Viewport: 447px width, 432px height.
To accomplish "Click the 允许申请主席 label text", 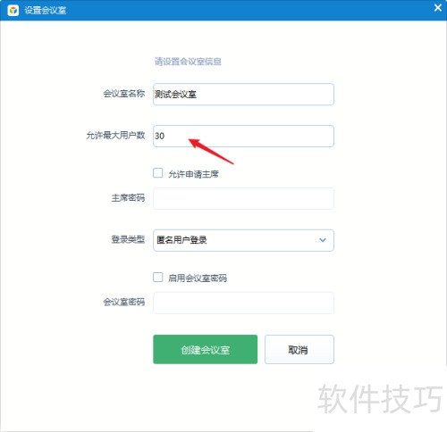I will coord(193,174).
